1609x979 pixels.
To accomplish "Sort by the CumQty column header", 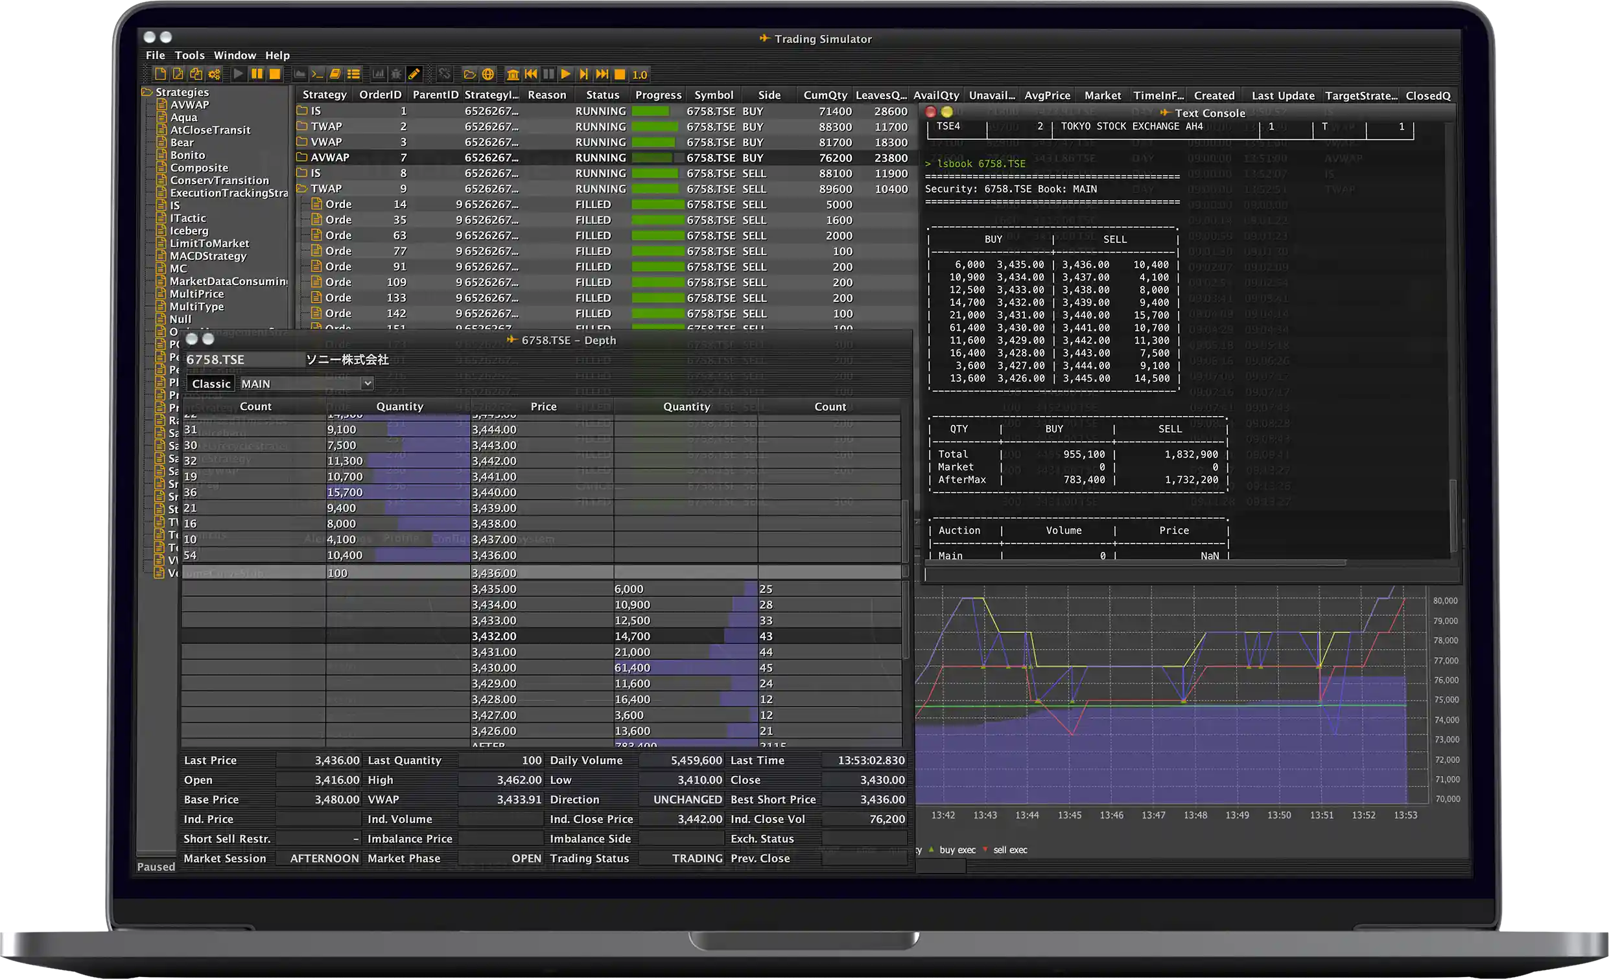I will point(825,95).
